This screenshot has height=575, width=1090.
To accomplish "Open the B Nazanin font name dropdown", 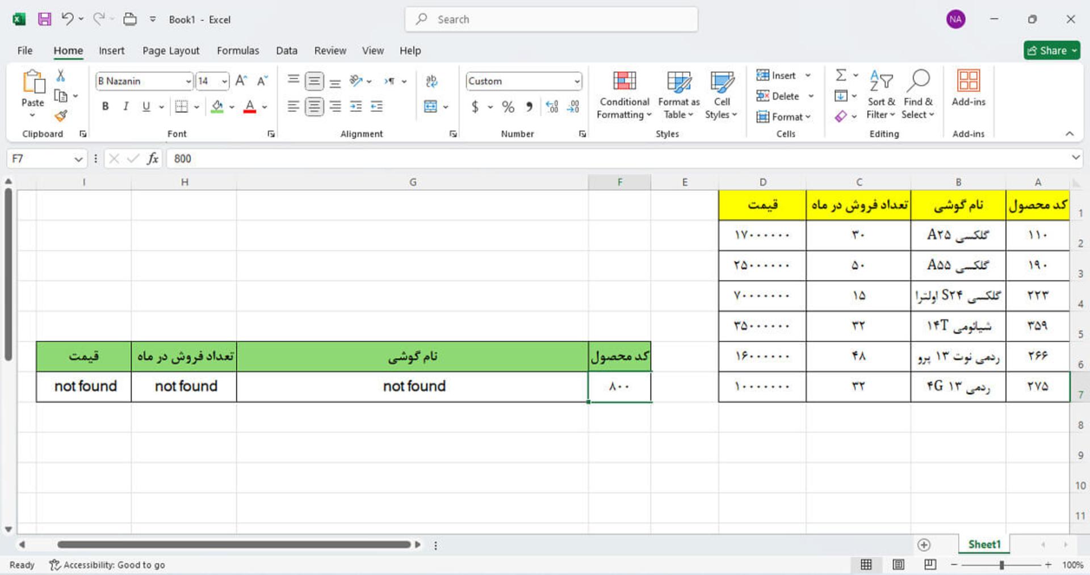I will [x=188, y=81].
